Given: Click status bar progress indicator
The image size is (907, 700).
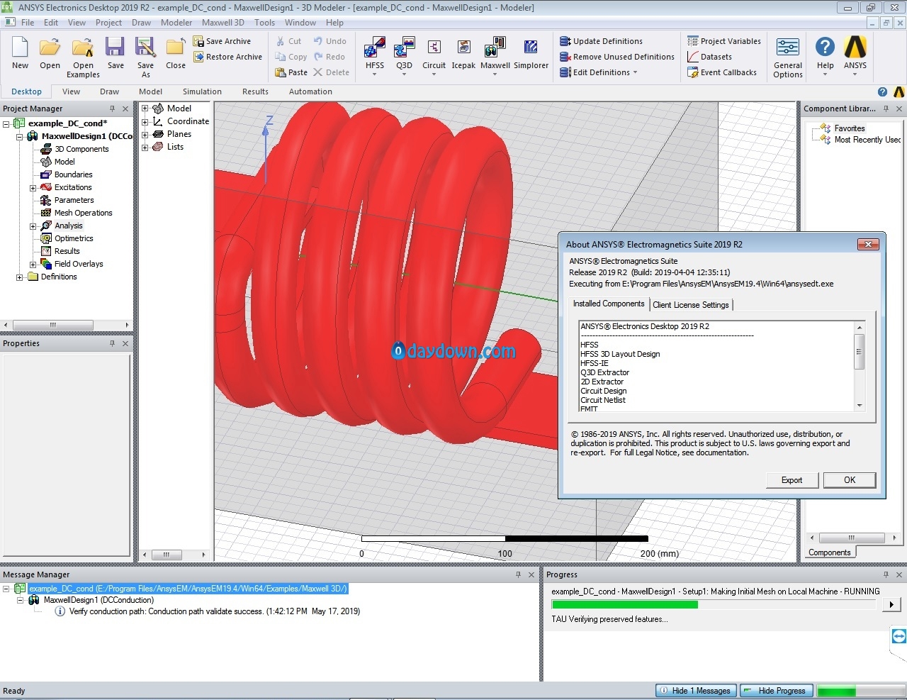Looking at the screenshot, I should coord(860,691).
